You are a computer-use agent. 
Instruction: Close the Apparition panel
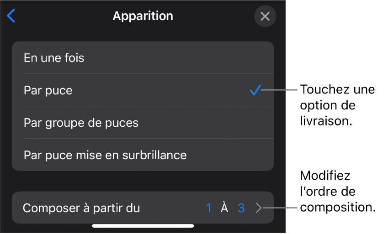(265, 17)
